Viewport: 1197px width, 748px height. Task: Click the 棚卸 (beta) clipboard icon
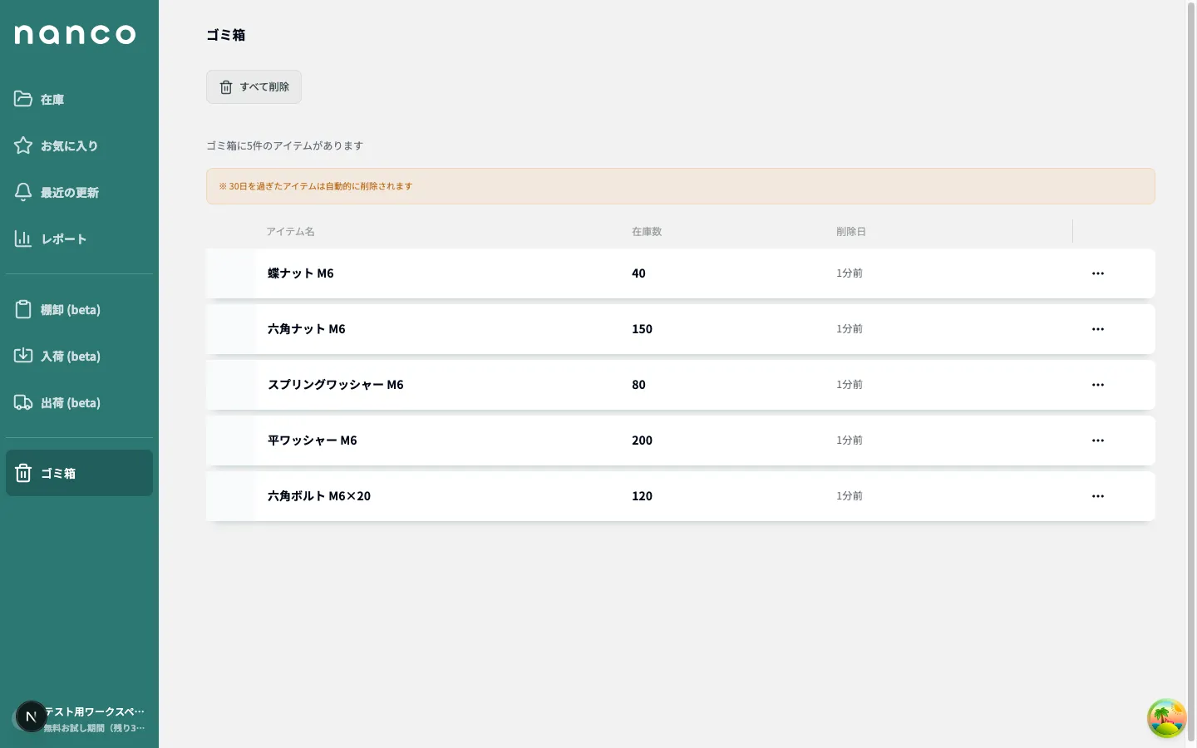(23, 309)
